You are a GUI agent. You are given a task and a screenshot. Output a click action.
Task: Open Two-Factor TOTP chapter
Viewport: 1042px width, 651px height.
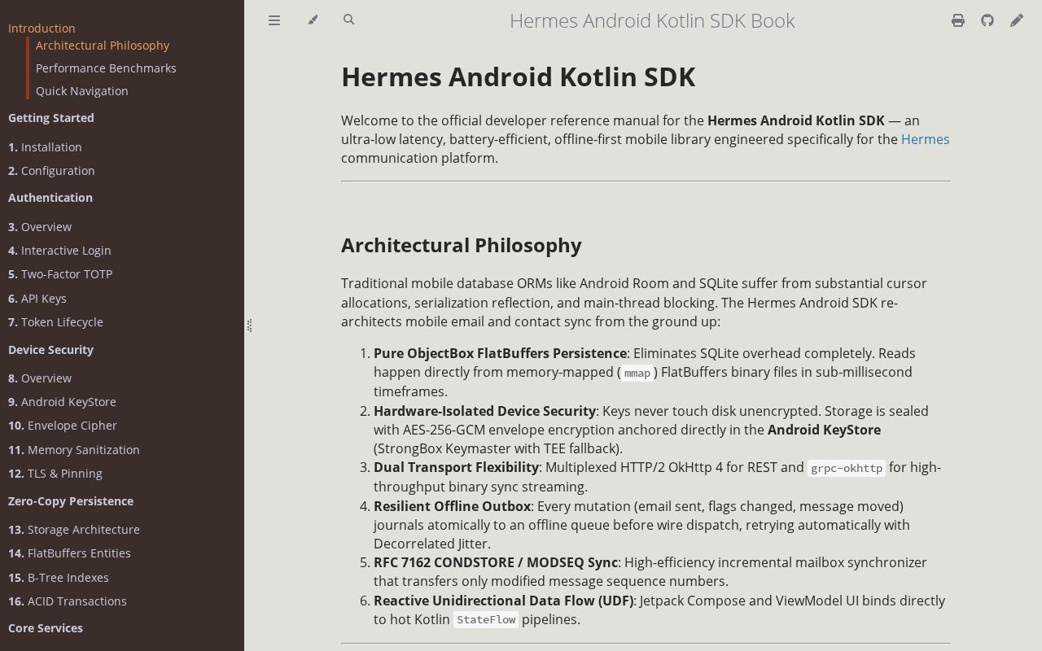pos(60,274)
